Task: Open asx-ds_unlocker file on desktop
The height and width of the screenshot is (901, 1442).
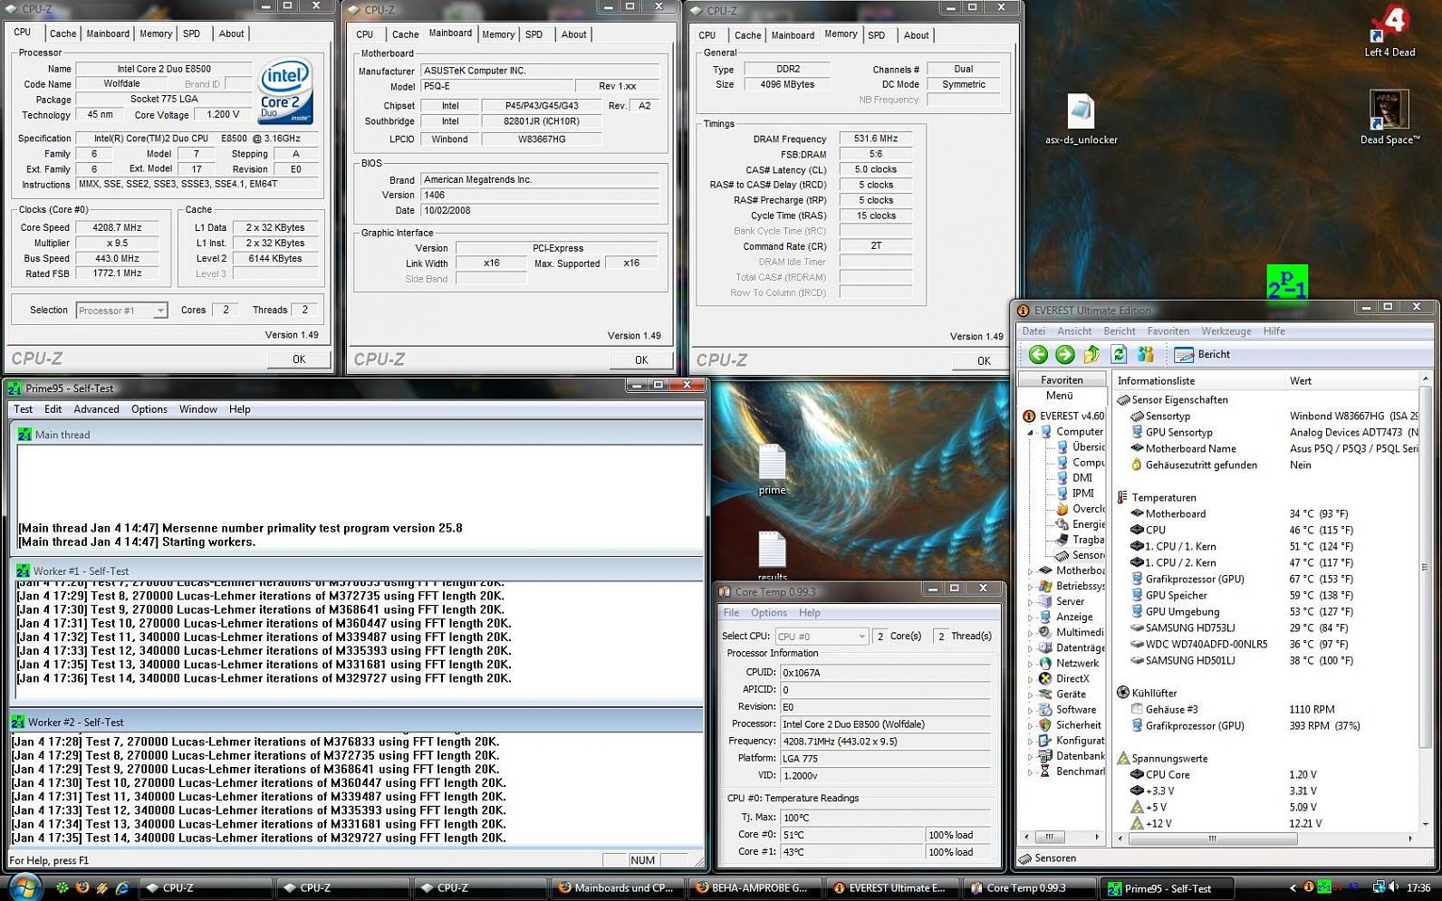Action: 1081,120
